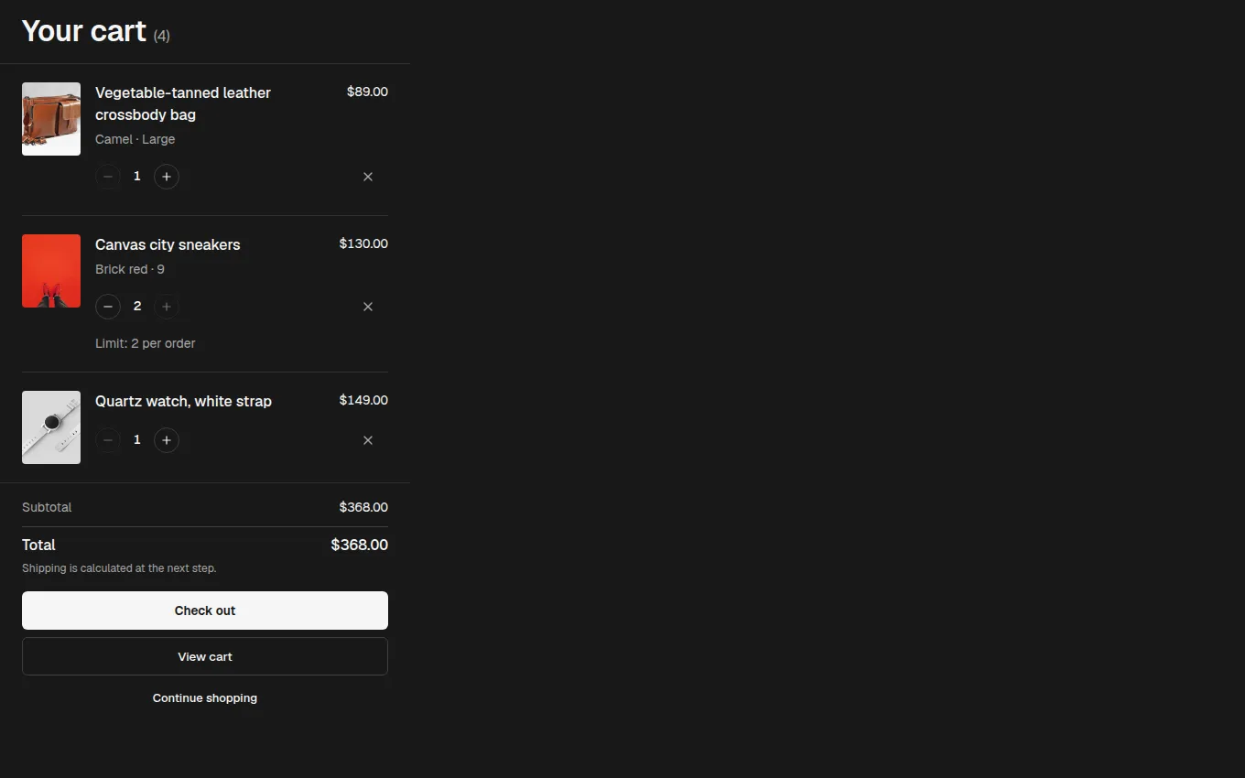Open the white strap watch thumbnail
This screenshot has width=1245, height=778.
click(x=51, y=427)
